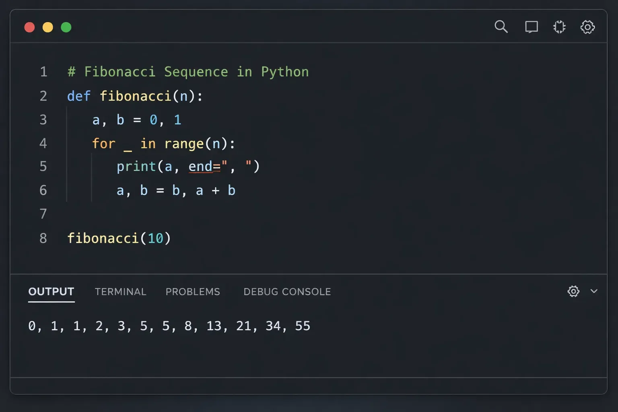Click the Fibonacci comment on line 1
The image size is (618, 412).
188,72
